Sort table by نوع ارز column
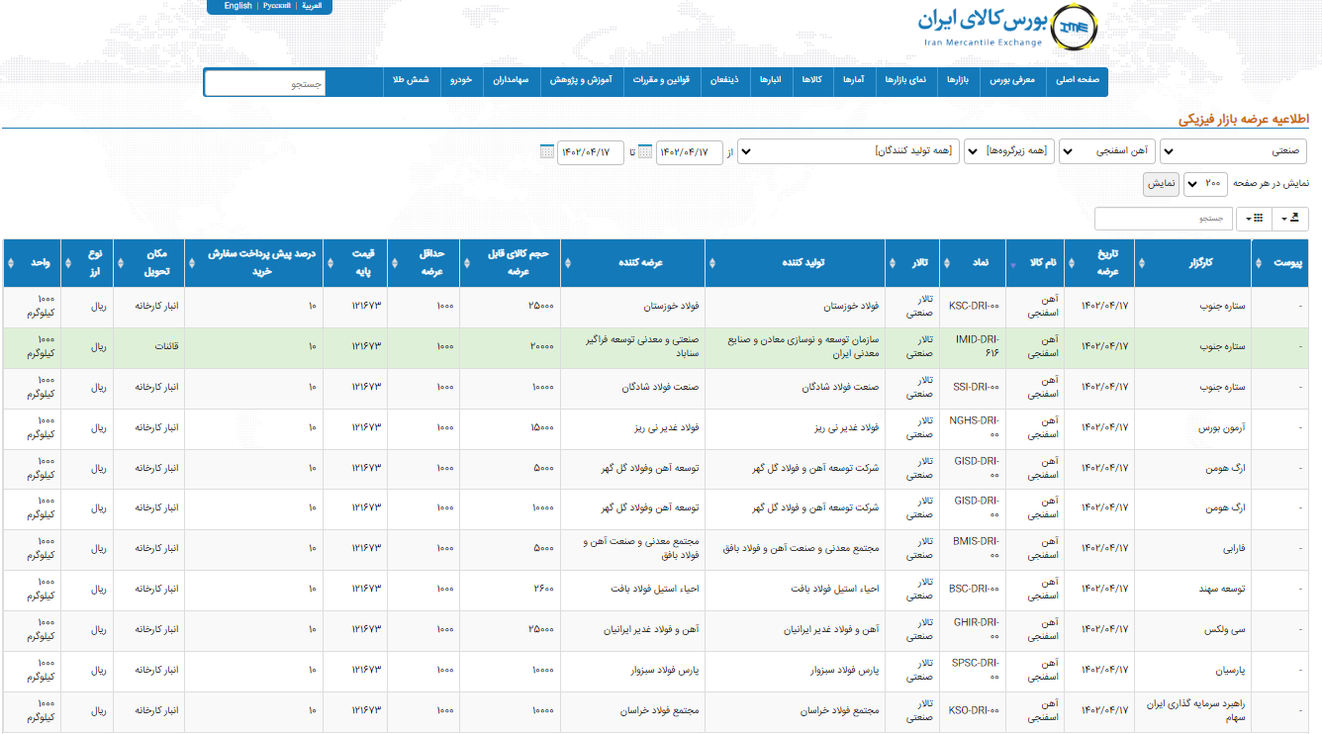 (88, 263)
